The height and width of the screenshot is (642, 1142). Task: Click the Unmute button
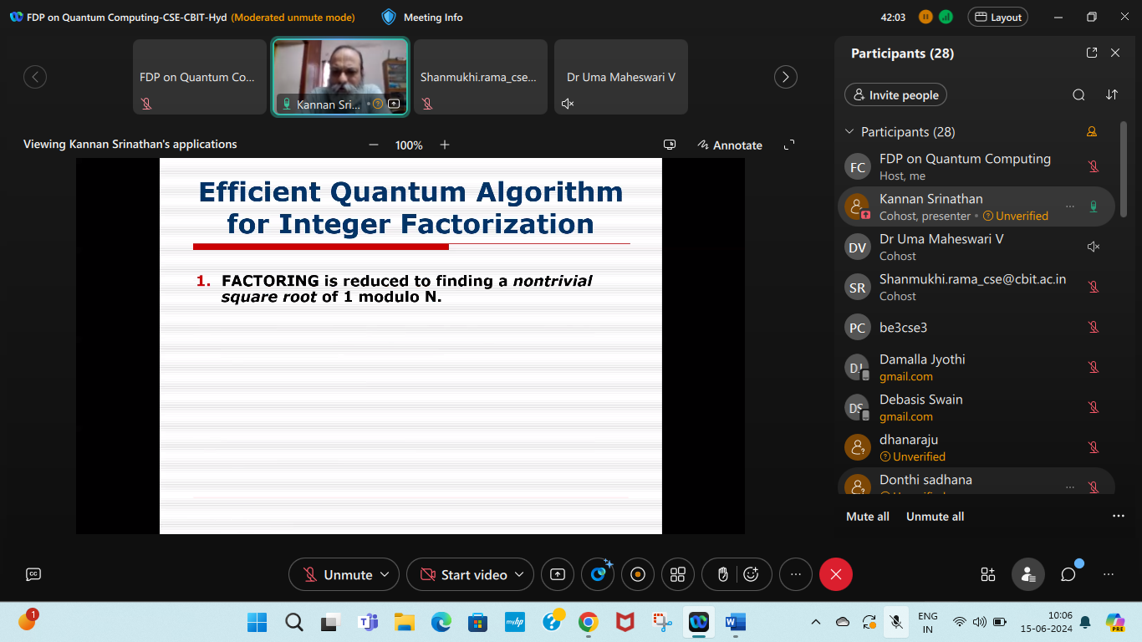point(338,574)
